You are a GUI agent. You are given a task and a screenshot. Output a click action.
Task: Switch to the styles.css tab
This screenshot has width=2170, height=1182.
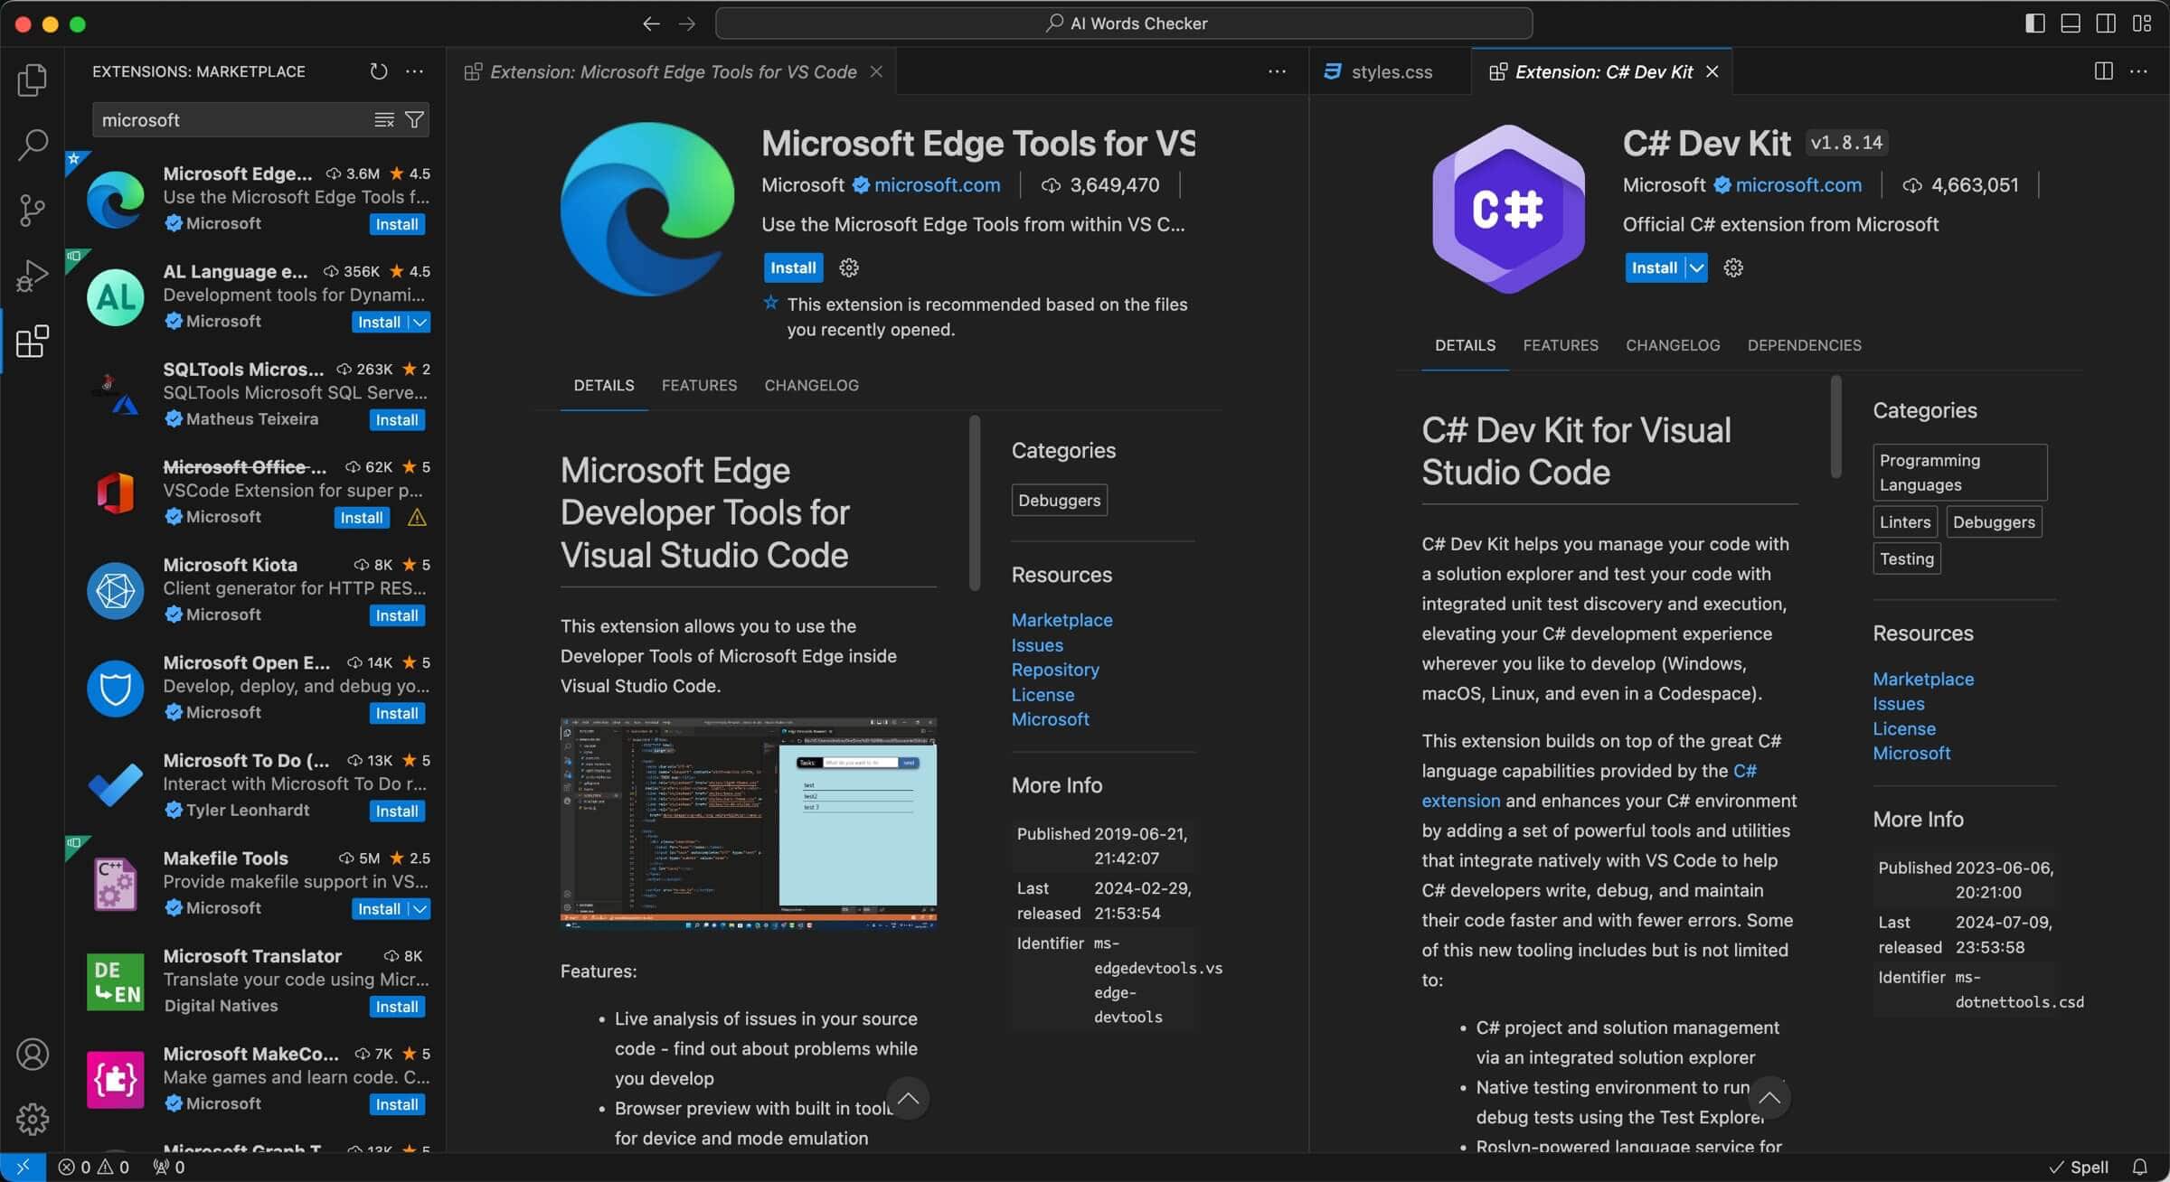pos(1391,72)
